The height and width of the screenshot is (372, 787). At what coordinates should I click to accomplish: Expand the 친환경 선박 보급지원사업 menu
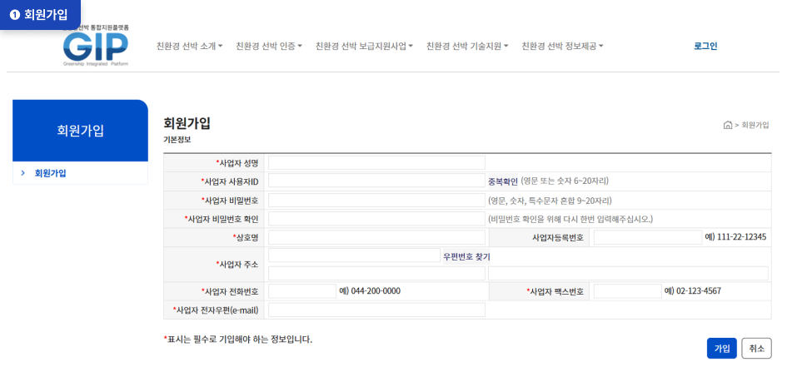point(364,46)
